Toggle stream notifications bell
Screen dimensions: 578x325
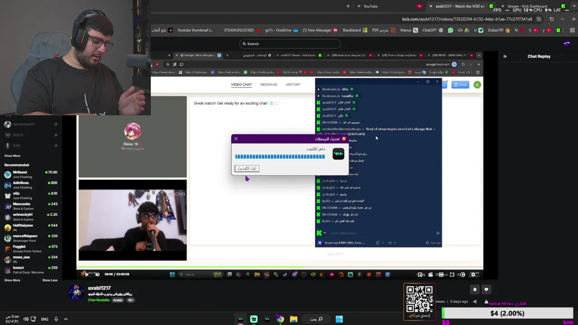(x=475, y=289)
